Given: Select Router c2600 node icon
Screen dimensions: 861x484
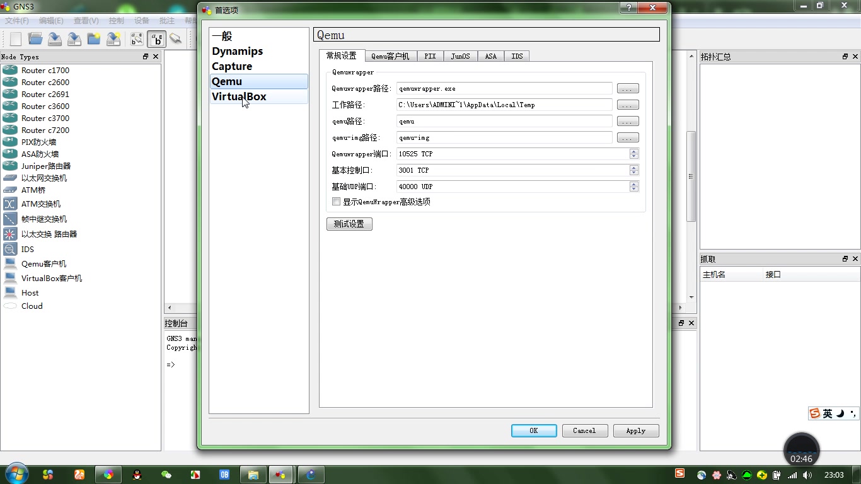Looking at the screenshot, I should tap(10, 83).
